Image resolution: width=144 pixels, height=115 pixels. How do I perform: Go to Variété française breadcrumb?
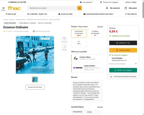pyautogui.click(x=21, y=19)
